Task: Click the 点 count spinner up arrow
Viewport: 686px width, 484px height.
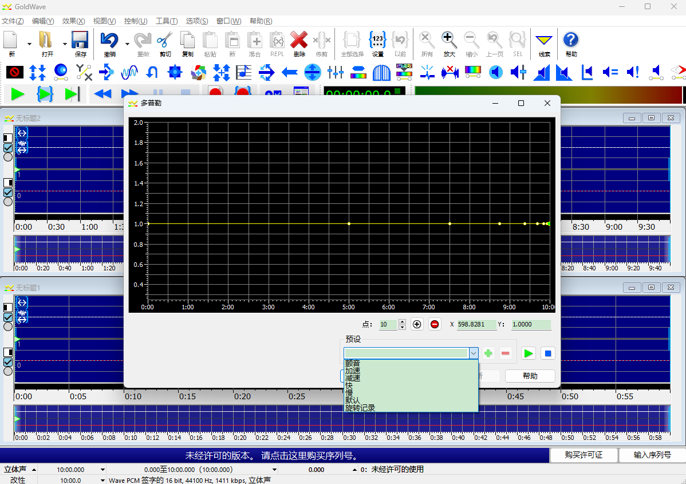Action: 402,321
